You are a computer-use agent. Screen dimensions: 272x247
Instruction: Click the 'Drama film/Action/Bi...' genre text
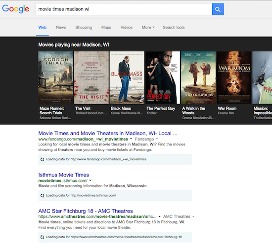pos(199,118)
